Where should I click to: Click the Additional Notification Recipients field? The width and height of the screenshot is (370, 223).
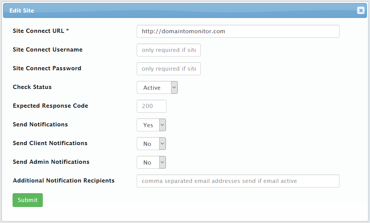pyautogui.click(x=238, y=181)
